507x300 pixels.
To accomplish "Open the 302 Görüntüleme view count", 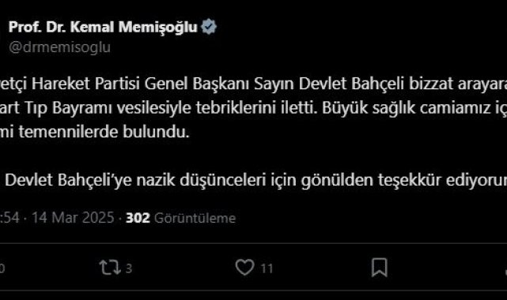I will coord(181,218).
